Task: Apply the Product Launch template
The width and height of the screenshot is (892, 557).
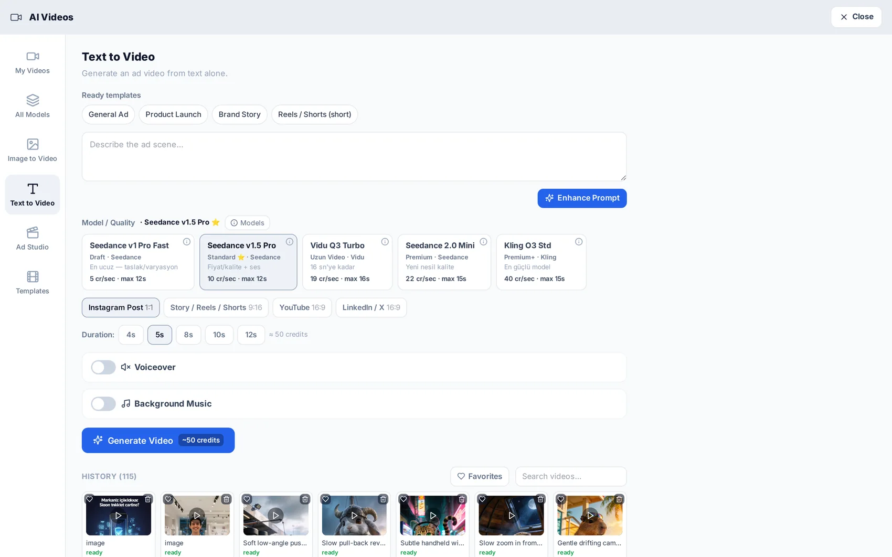Action: coord(173,114)
